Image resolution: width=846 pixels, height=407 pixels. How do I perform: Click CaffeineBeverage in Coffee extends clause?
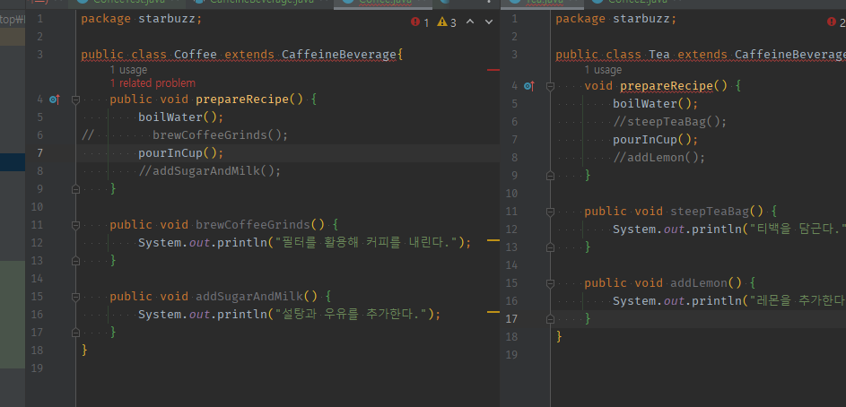(x=339, y=55)
